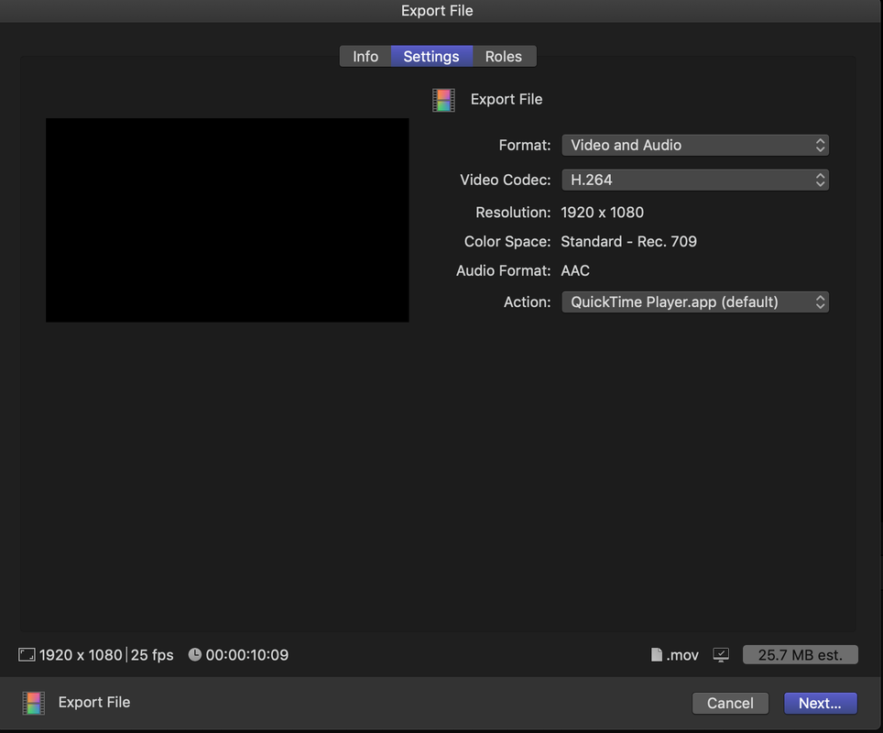Open the Action QuickTime Player dropdown
Image resolution: width=883 pixels, height=733 pixels.
695,302
